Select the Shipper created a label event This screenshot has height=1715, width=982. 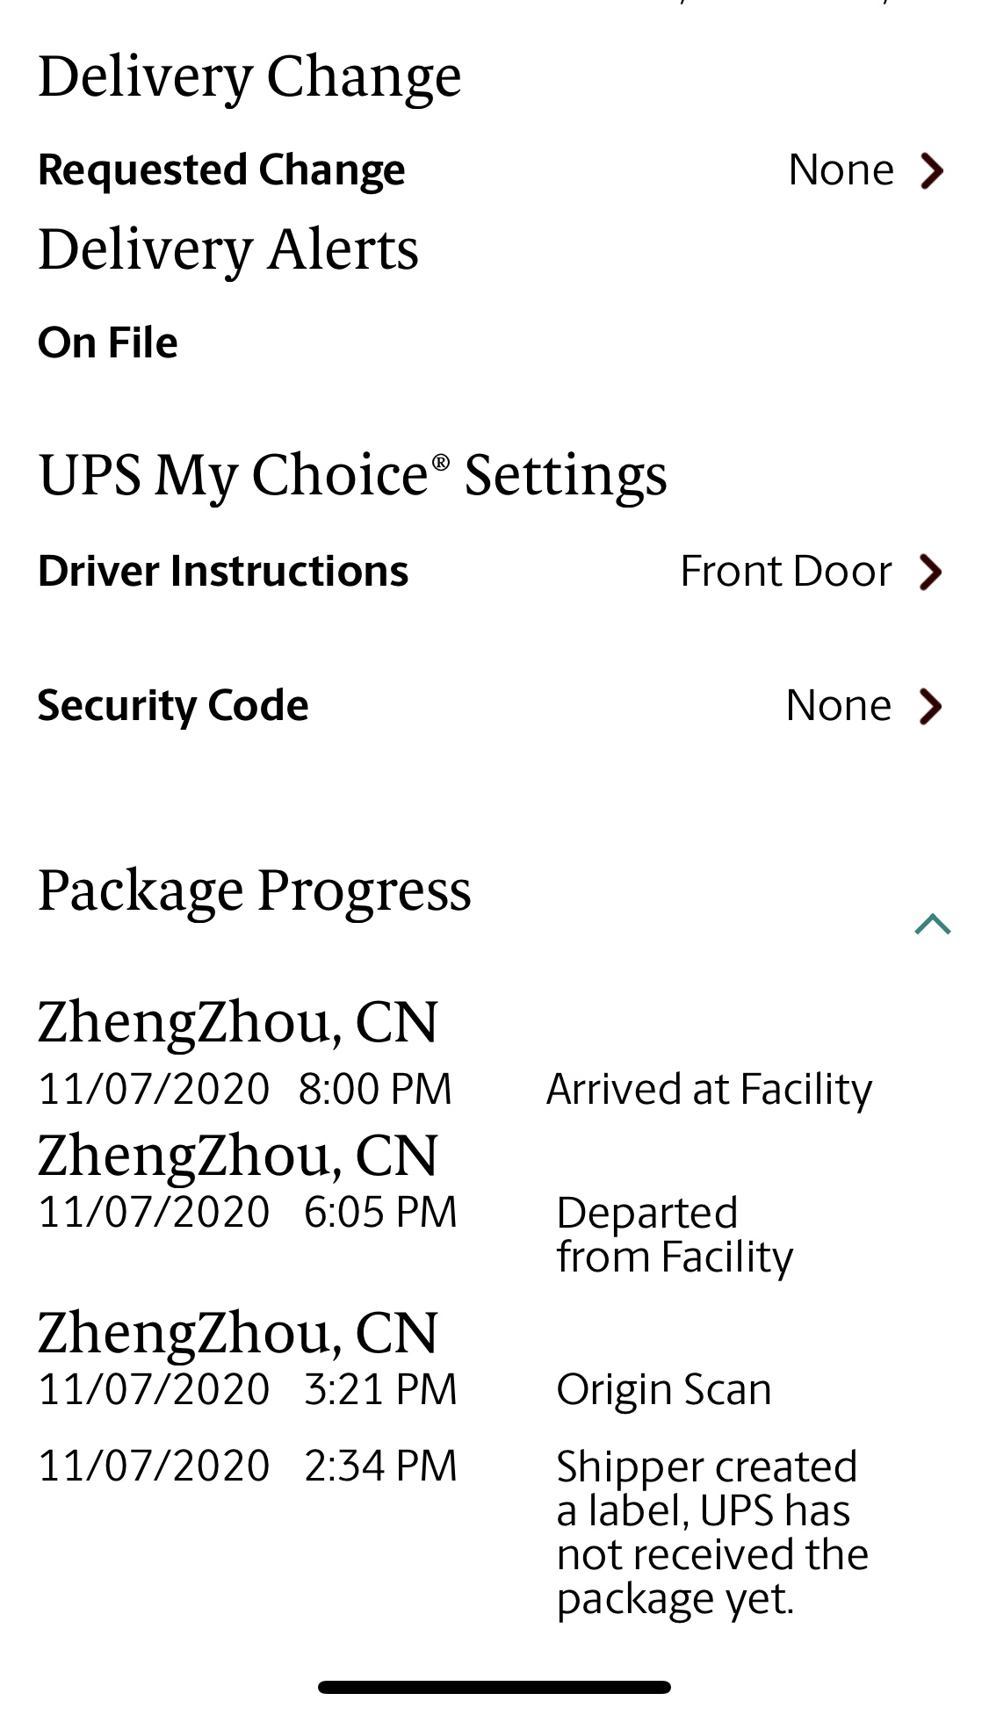point(711,1532)
